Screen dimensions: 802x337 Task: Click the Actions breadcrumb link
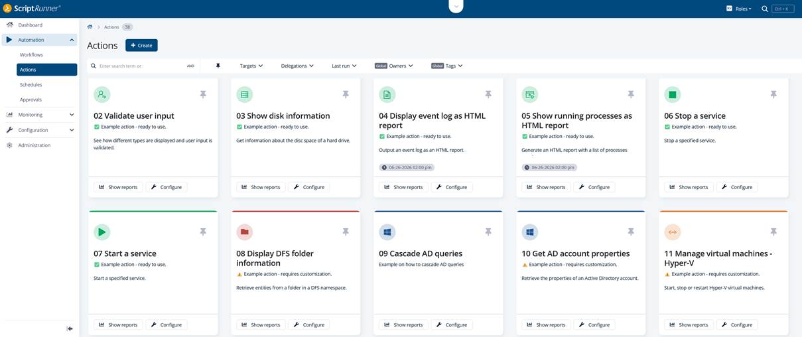pyautogui.click(x=111, y=27)
